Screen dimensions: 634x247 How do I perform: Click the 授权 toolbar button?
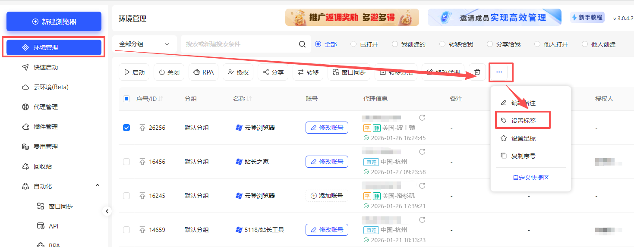[238, 72]
